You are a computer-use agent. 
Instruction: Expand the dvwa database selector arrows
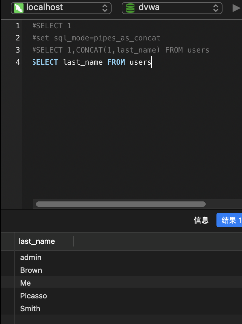pos(216,8)
